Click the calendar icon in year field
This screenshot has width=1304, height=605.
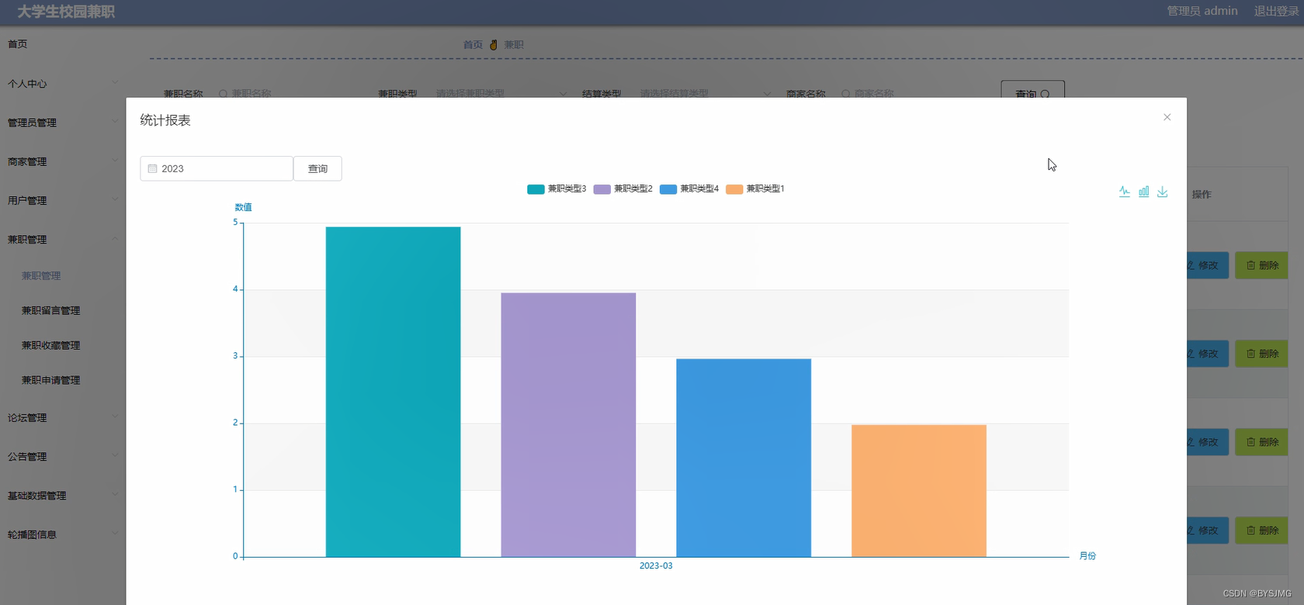click(x=153, y=168)
